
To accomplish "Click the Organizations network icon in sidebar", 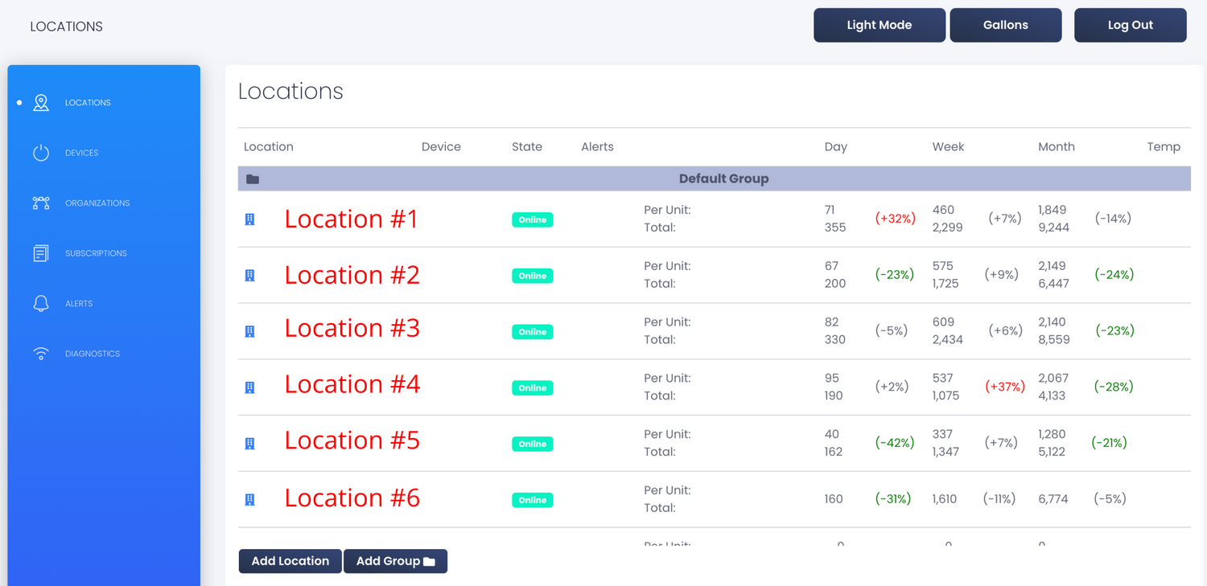I will [x=41, y=203].
